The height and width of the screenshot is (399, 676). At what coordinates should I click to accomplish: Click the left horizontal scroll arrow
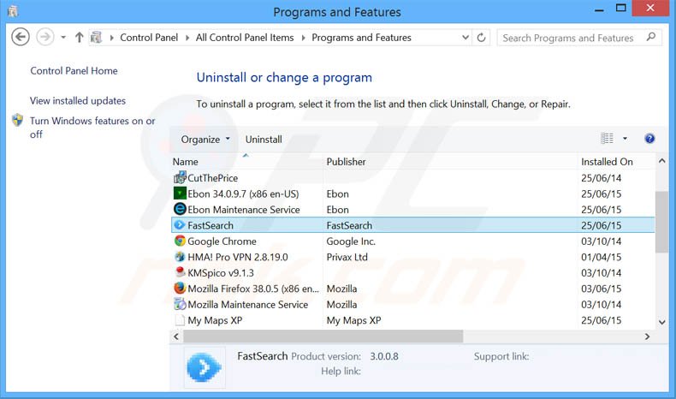(x=176, y=336)
